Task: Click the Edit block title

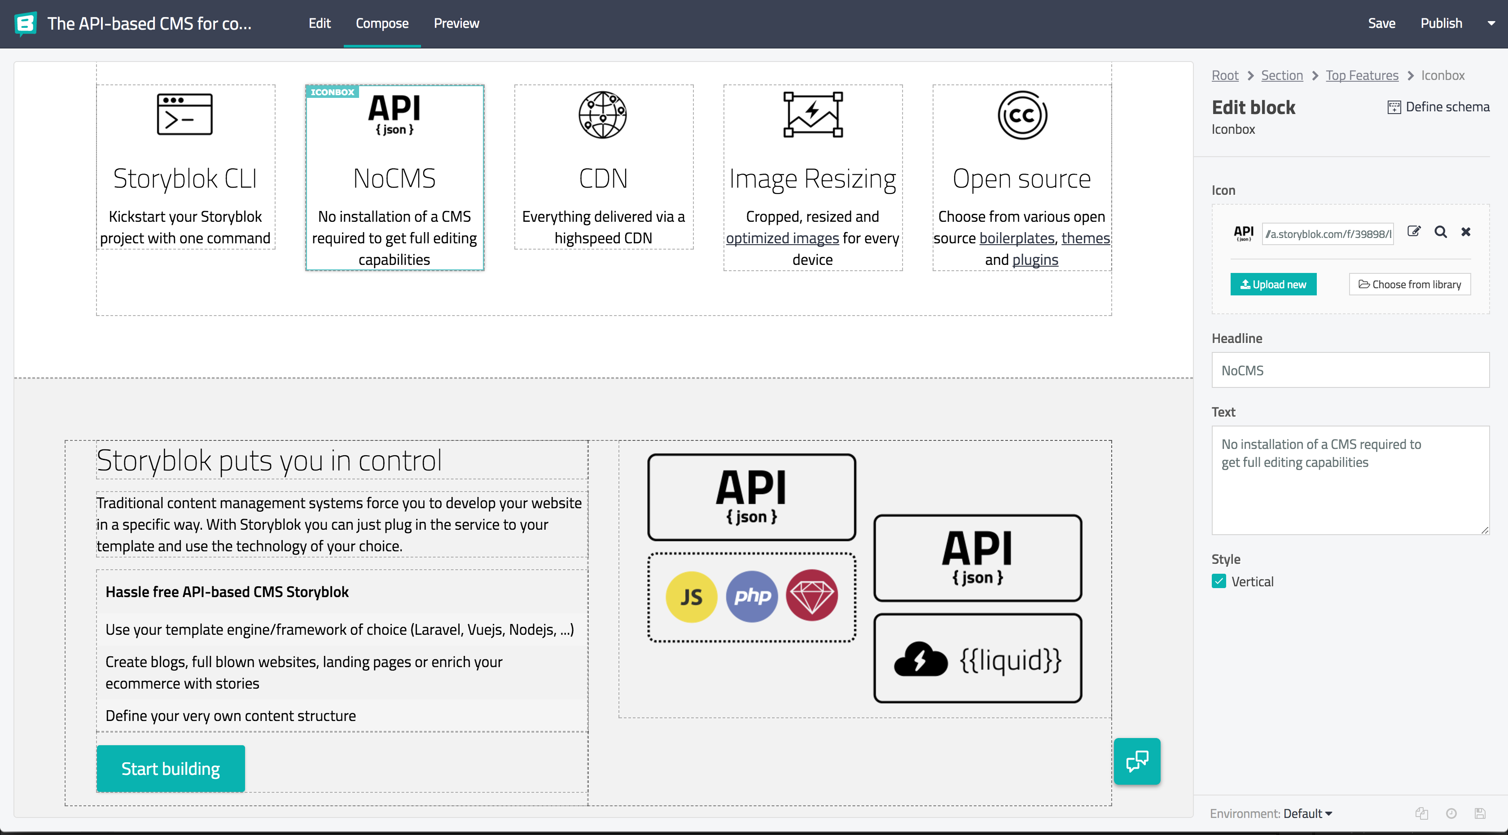Action: [x=1253, y=107]
